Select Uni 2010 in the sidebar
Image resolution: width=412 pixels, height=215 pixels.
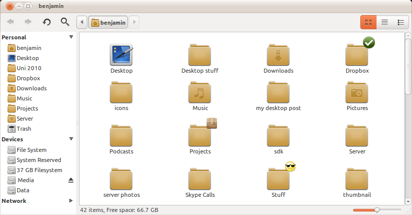point(29,68)
